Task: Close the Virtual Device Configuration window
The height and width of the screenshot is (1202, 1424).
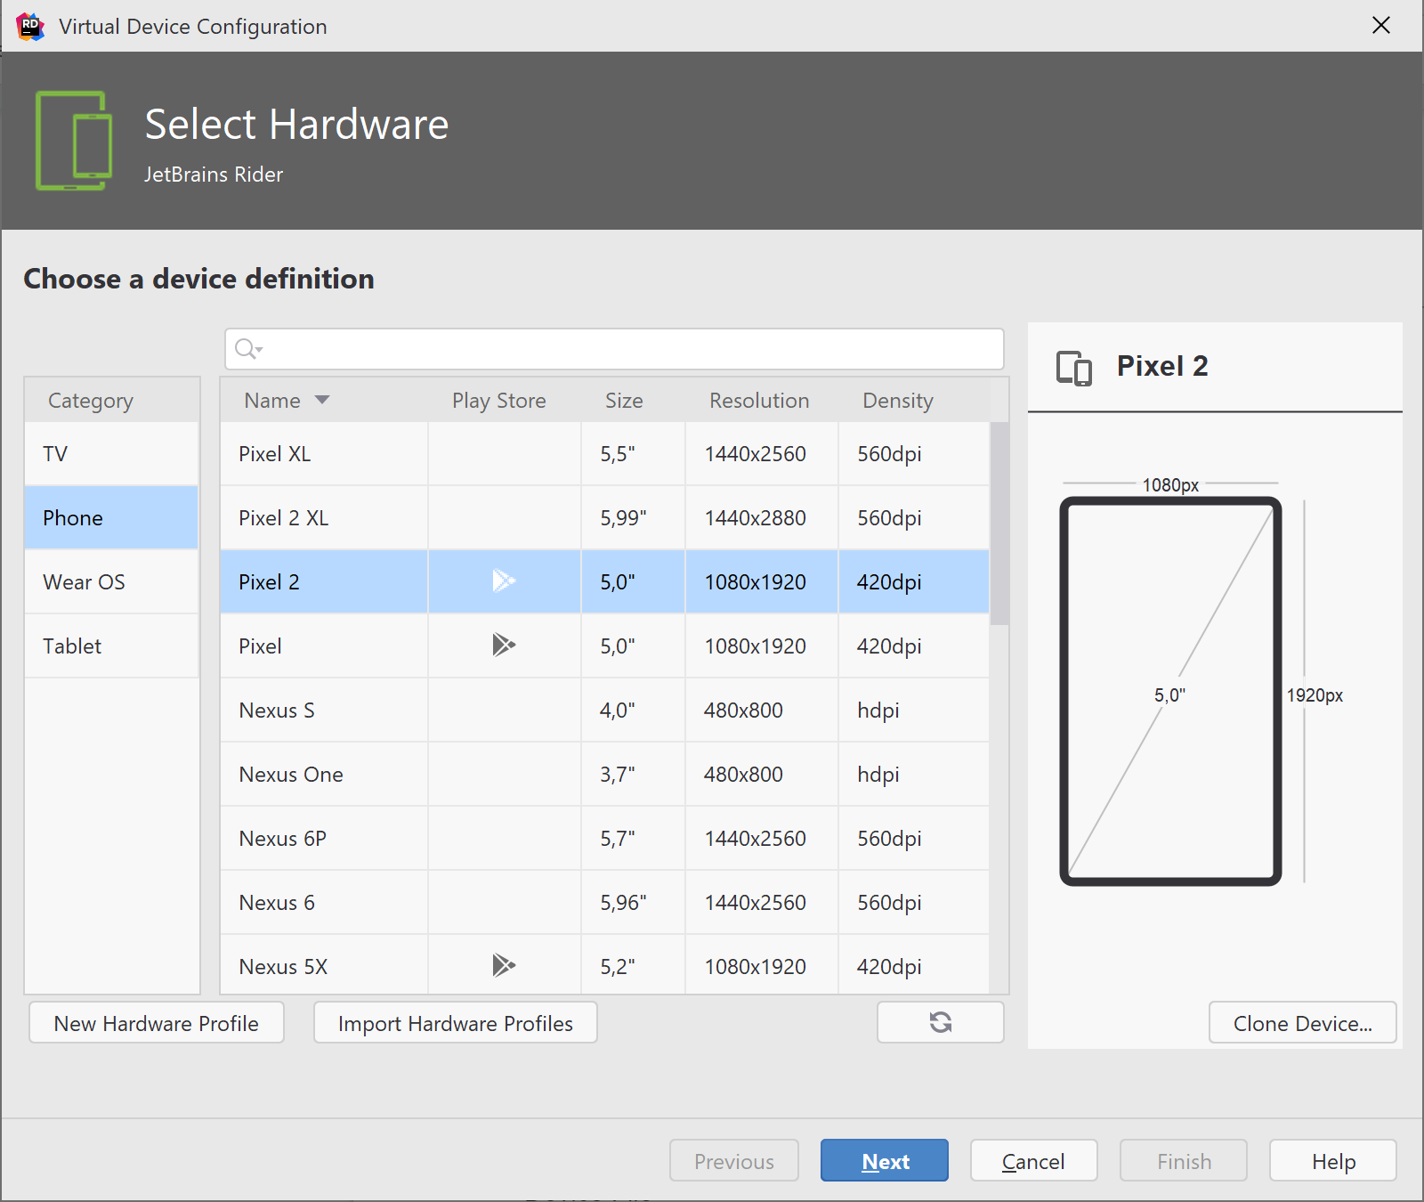Action: pos(1380,25)
